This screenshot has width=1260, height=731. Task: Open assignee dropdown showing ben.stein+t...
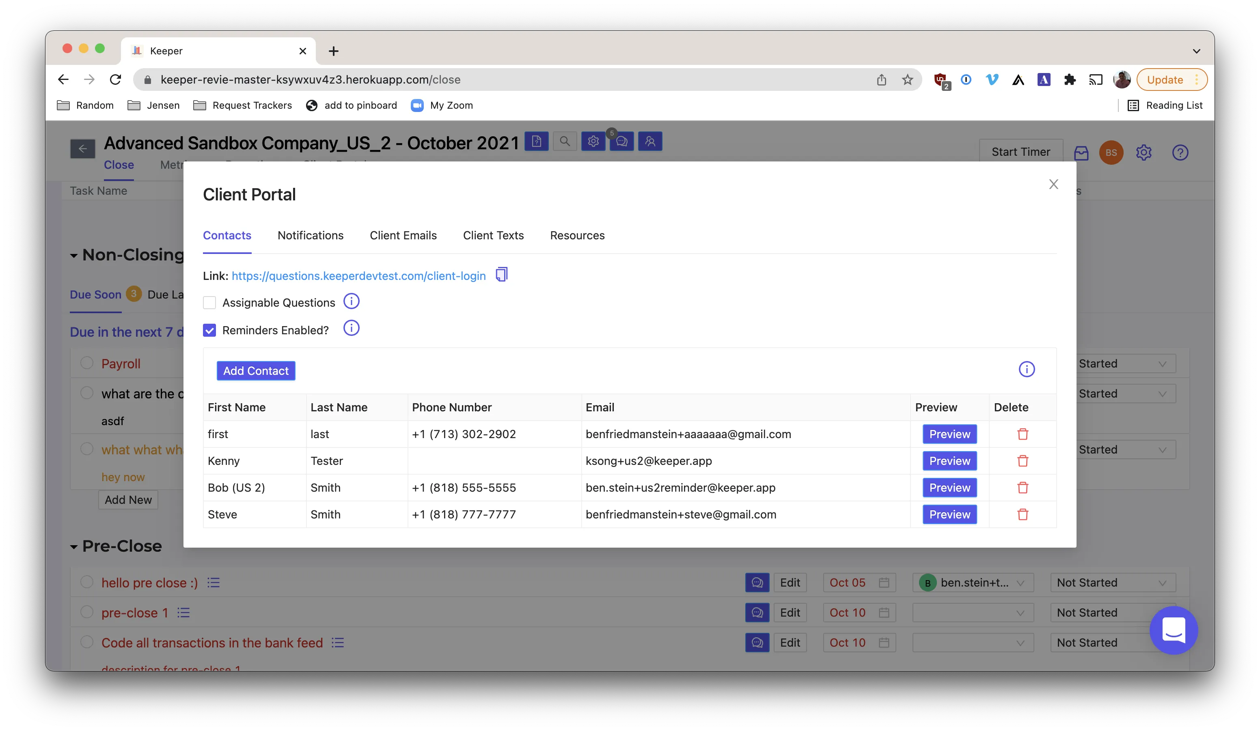tap(973, 583)
